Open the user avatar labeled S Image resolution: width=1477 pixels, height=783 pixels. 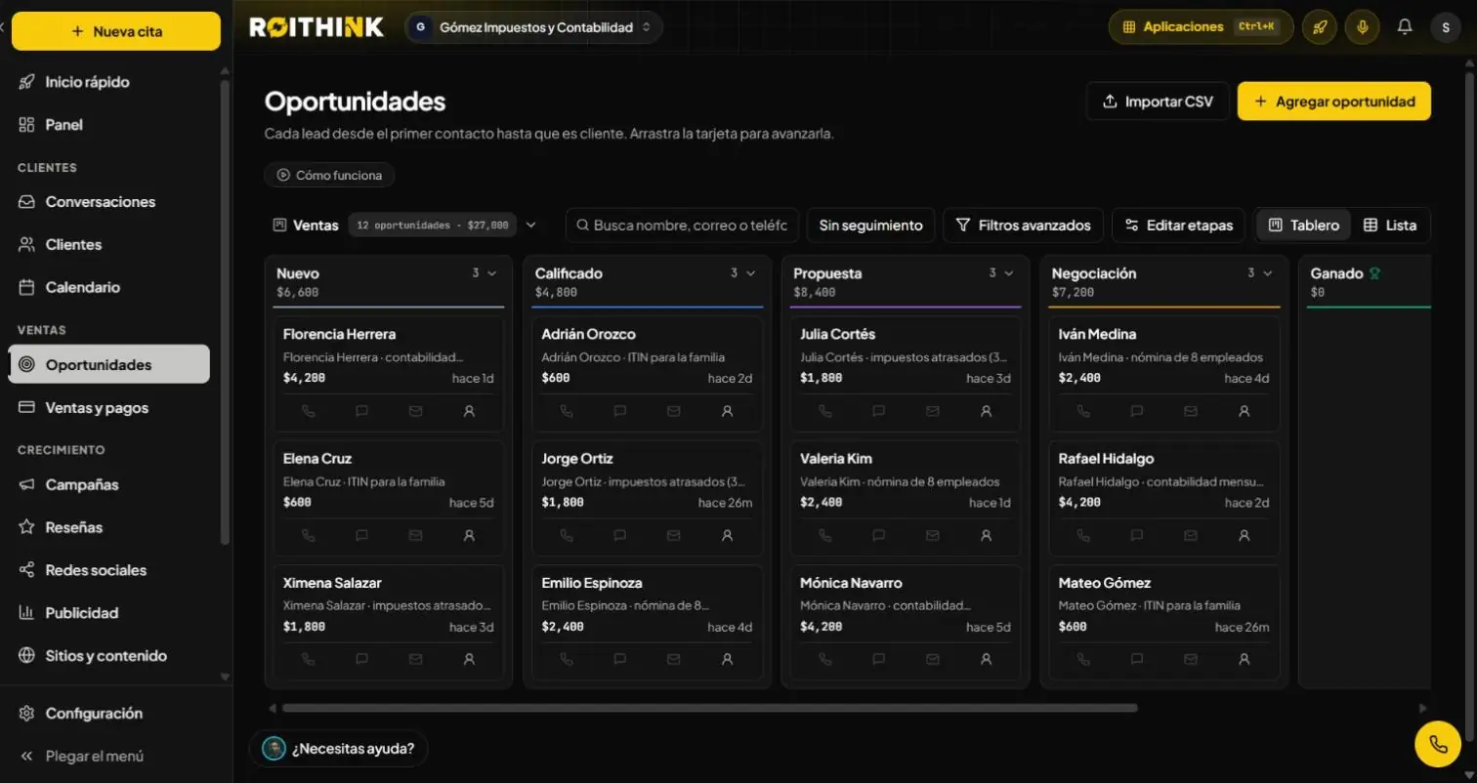pyautogui.click(x=1446, y=27)
